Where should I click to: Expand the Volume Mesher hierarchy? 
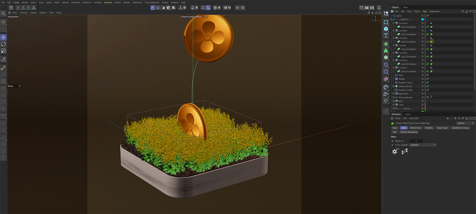(x=393, y=97)
